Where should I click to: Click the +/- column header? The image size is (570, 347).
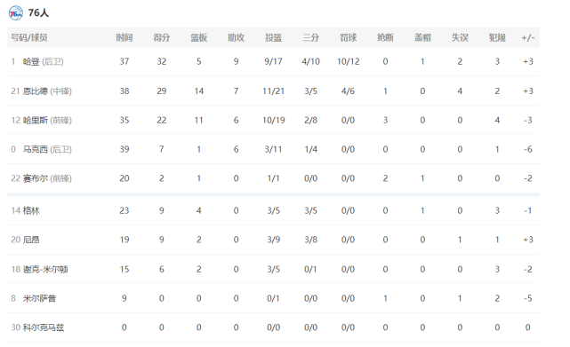click(528, 38)
